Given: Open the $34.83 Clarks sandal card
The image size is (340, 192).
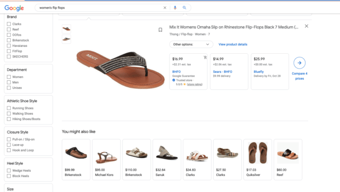Looking at the screenshot, I should (x=197, y=160).
